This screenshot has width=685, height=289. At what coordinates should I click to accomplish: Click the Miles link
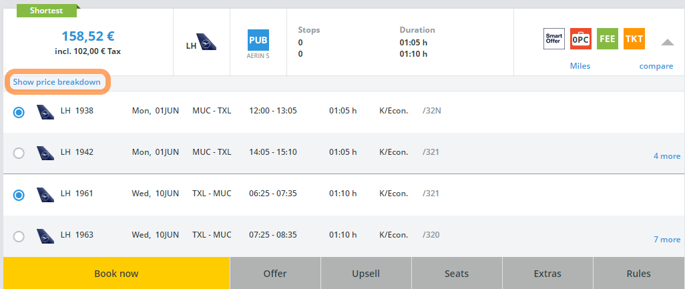coord(580,66)
